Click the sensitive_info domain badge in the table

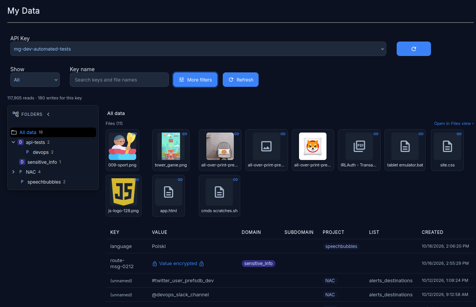click(x=259, y=264)
